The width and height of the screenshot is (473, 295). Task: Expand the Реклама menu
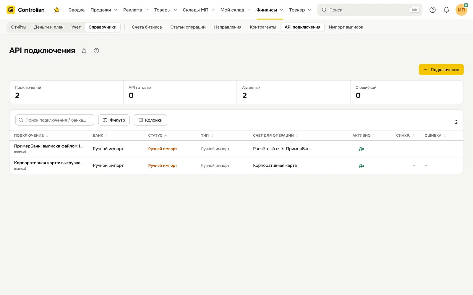click(x=136, y=10)
